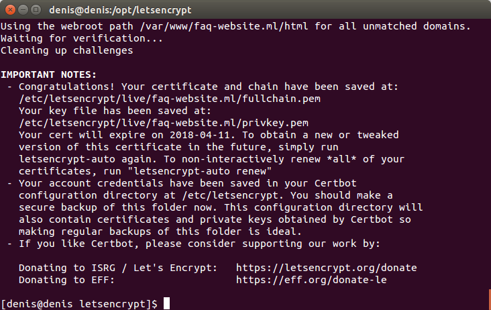Maximize the terminal window
The height and width of the screenshot is (310, 491).
pos(36,9)
